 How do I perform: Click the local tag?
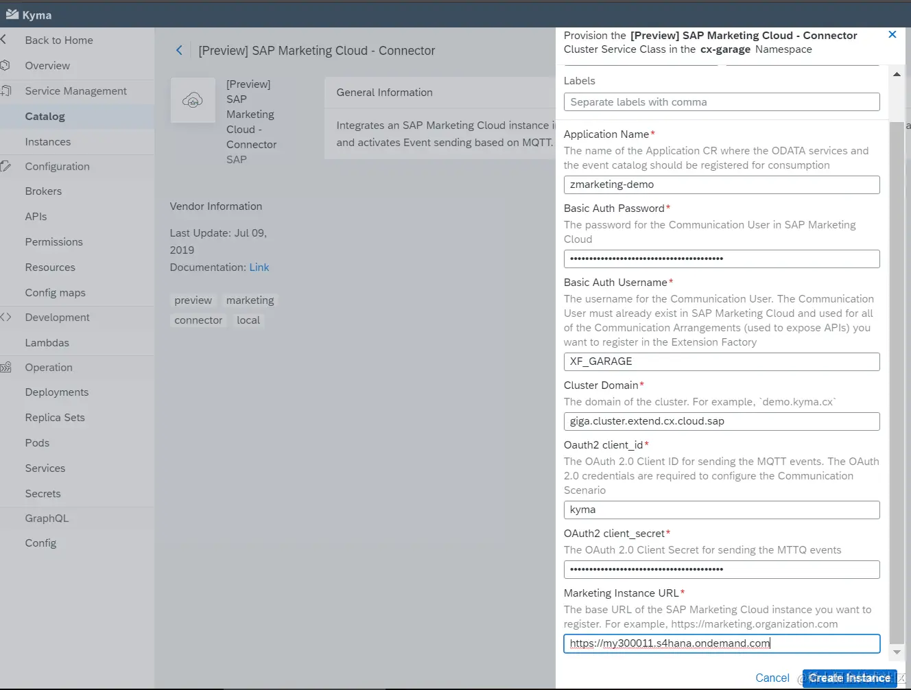[248, 320]
